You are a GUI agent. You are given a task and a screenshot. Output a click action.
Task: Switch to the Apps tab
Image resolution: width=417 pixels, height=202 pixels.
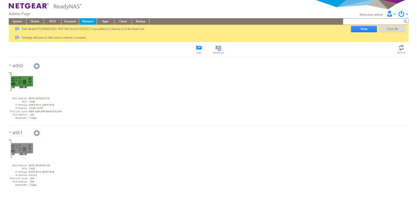(105, 21)
